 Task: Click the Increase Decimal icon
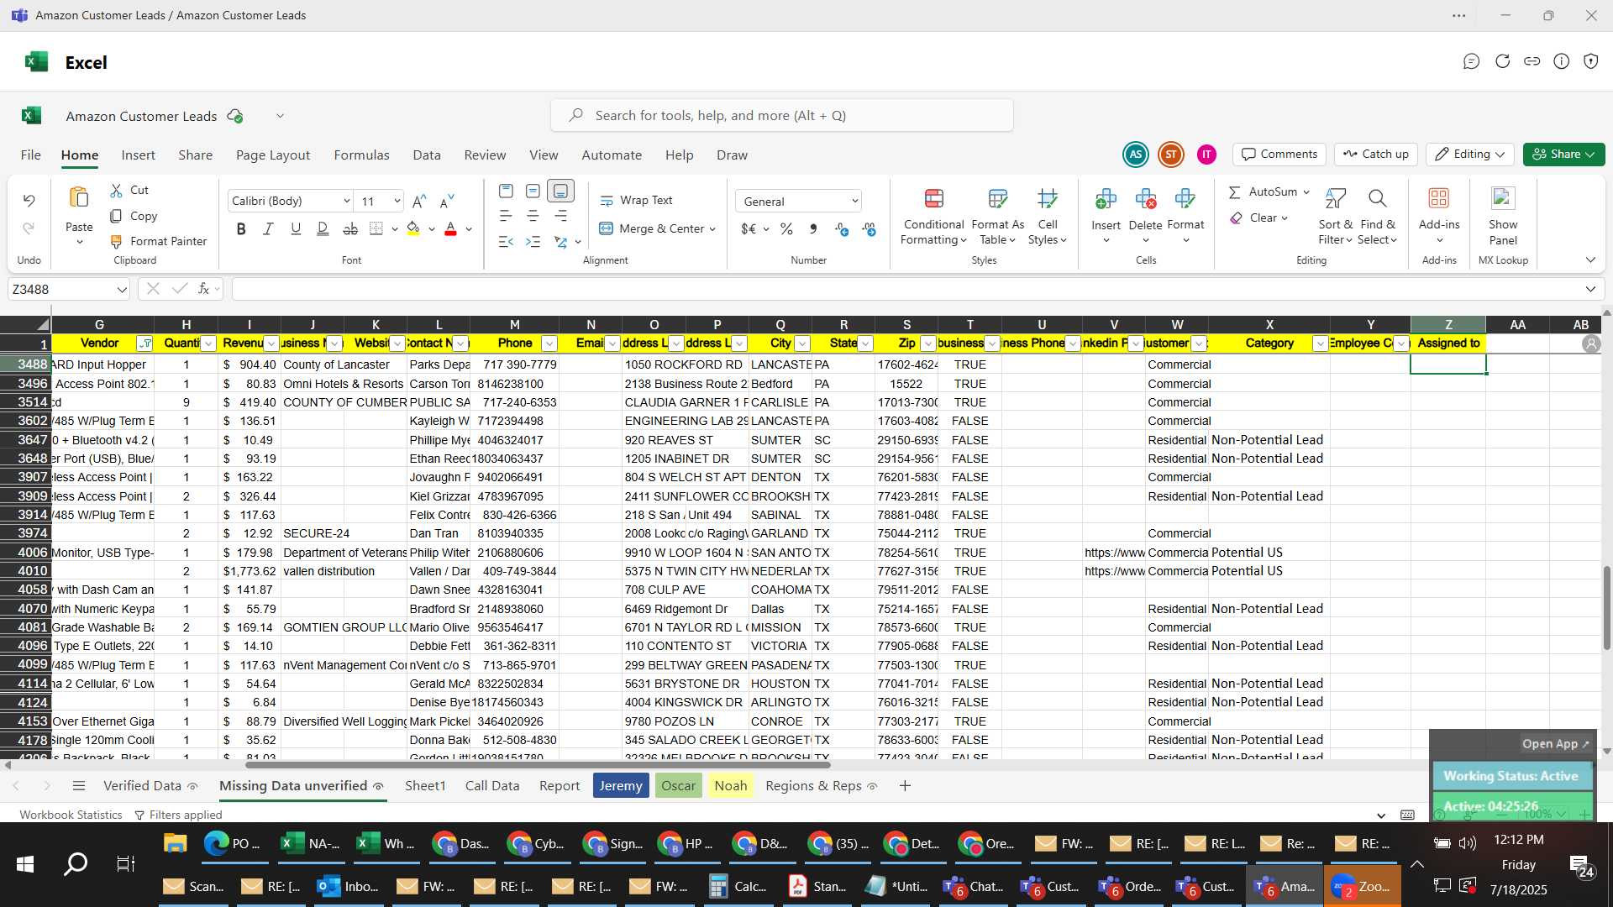[842, 229]
